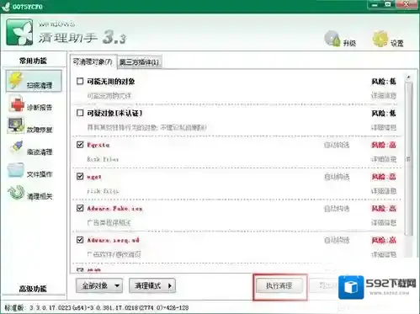Switch to the 可清理对象(7) tab
Viewport: 420px width, 314px height.
pos(93,61)
